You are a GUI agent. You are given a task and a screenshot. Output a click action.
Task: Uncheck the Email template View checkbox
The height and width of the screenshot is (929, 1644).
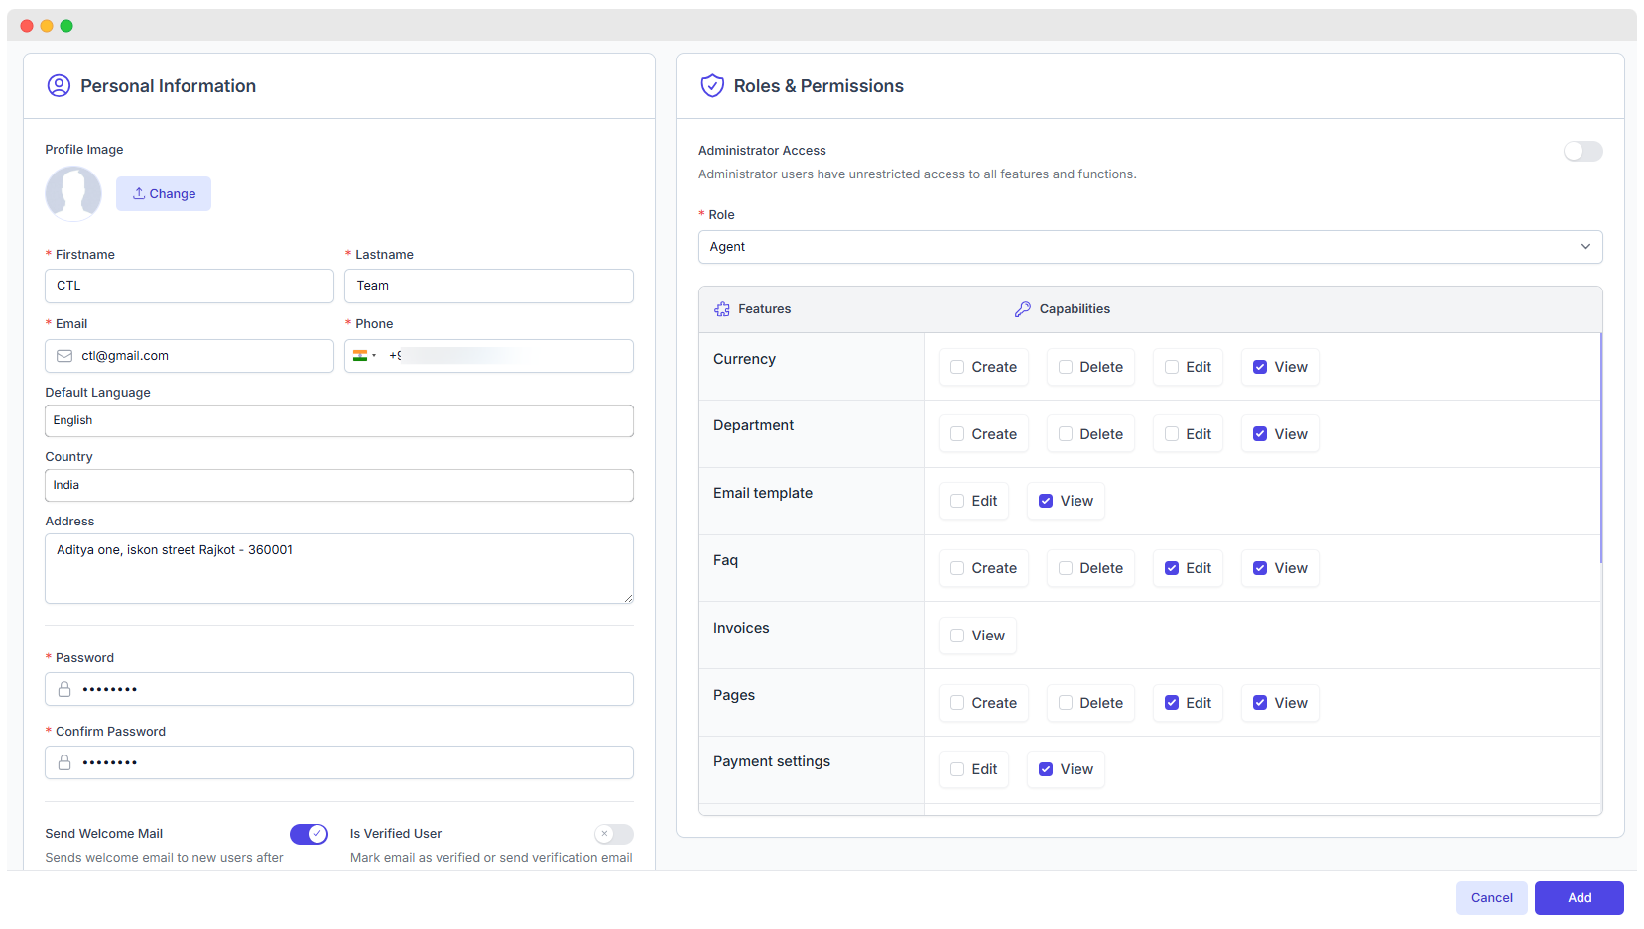(x=1046, y=501)
